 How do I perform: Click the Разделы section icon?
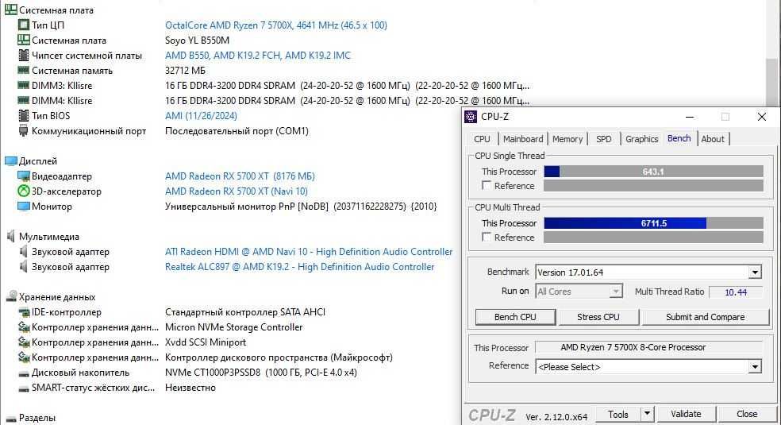tap(11, 419)
